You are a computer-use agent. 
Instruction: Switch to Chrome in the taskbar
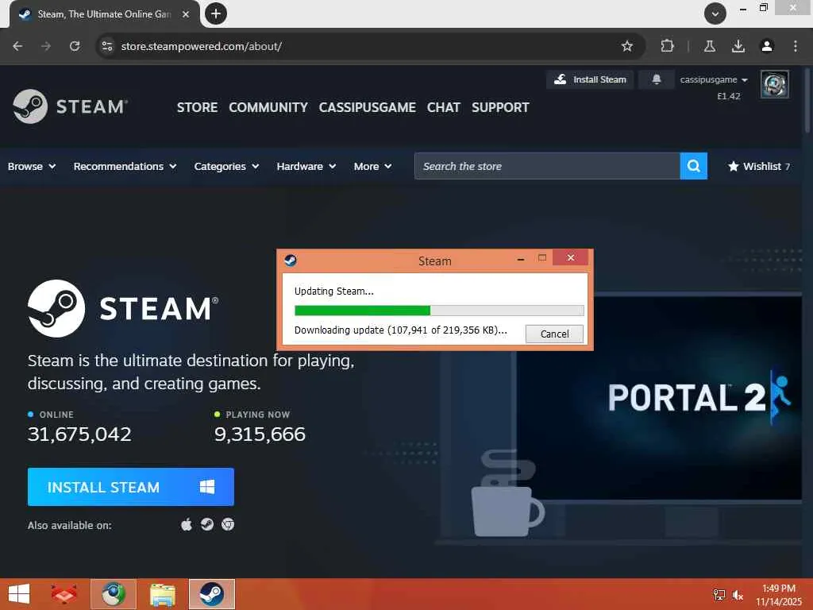[114, 594]
